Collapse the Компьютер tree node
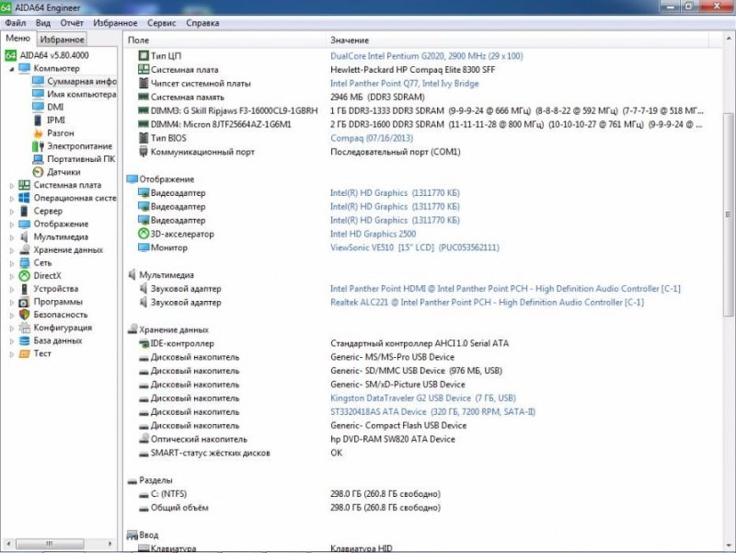Image resolution: width=736 pixels, height=553 pixels. coord(12,68)
